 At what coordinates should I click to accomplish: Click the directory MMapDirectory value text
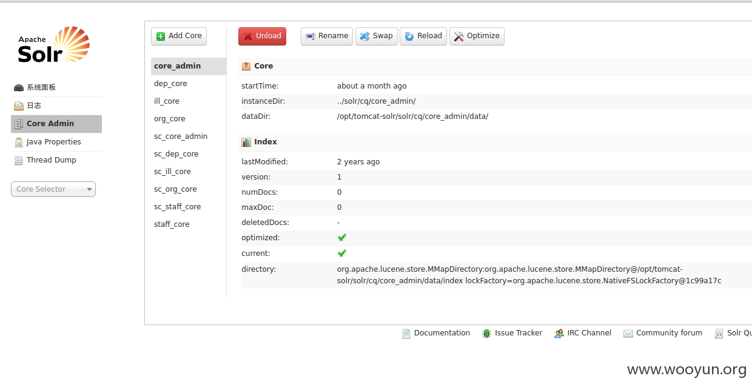(529, 275)
